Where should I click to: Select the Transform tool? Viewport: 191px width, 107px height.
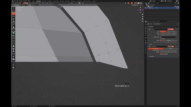click(x=13, y=21)
